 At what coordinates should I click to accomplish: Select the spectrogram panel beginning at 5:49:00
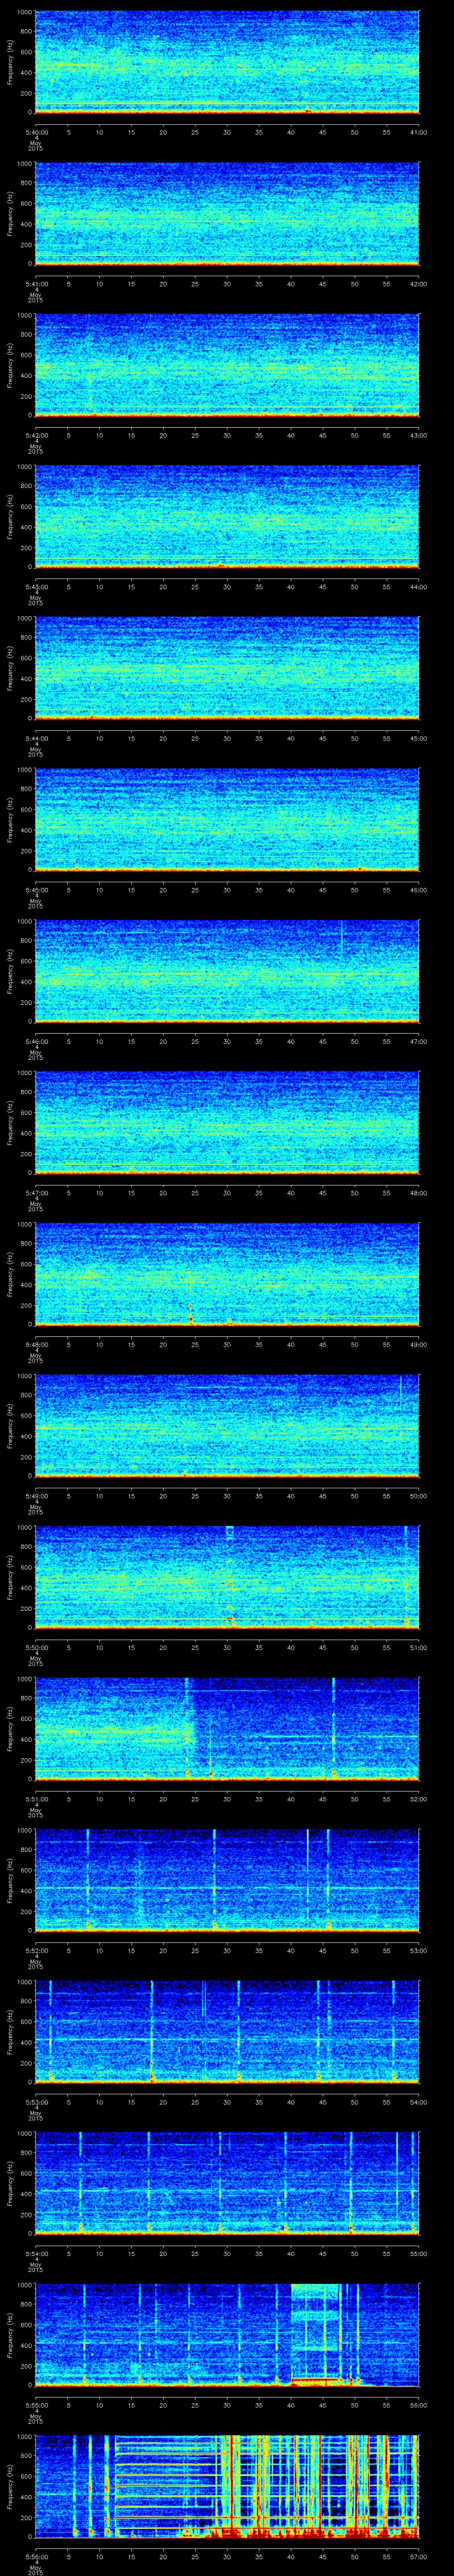(227, 1426)
